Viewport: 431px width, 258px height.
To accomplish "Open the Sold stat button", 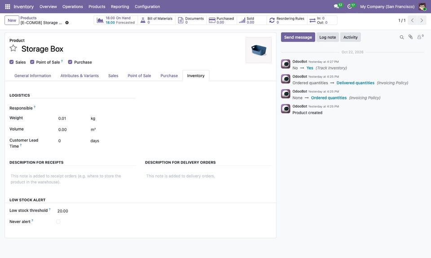I will pos(251,20).
